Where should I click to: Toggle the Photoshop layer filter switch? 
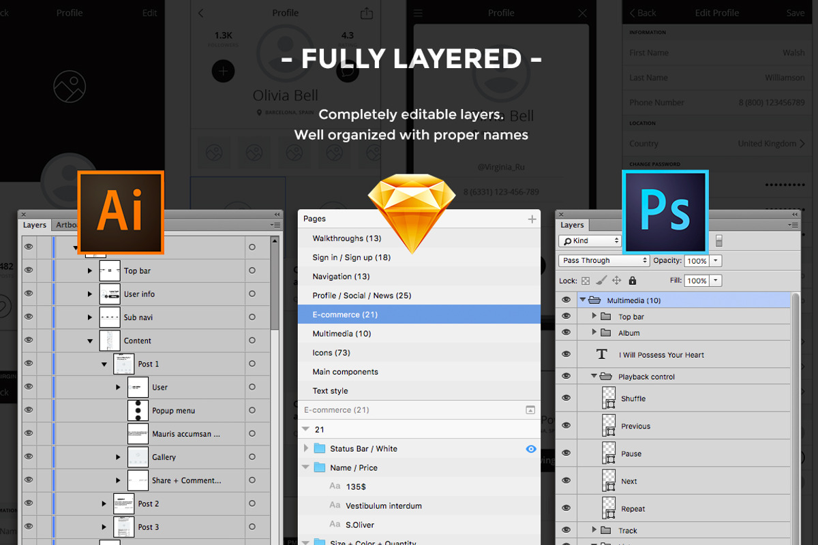pos(718,241)
